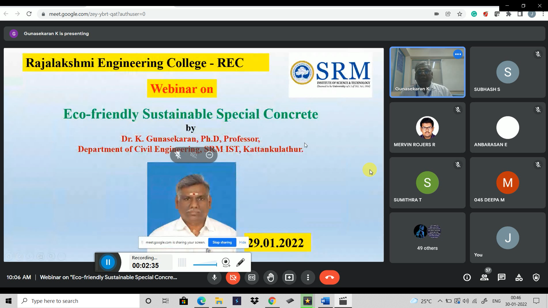
Task: Select SUMITHRA T participant tile
Action: click(x=427, y=183)
